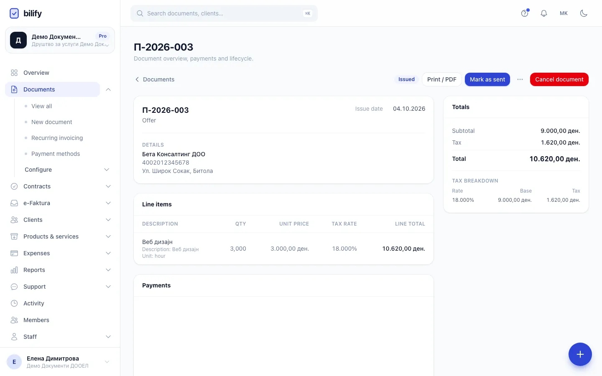Expand the e-Faktura section chevron
The image size is (602, 376).
108,203
